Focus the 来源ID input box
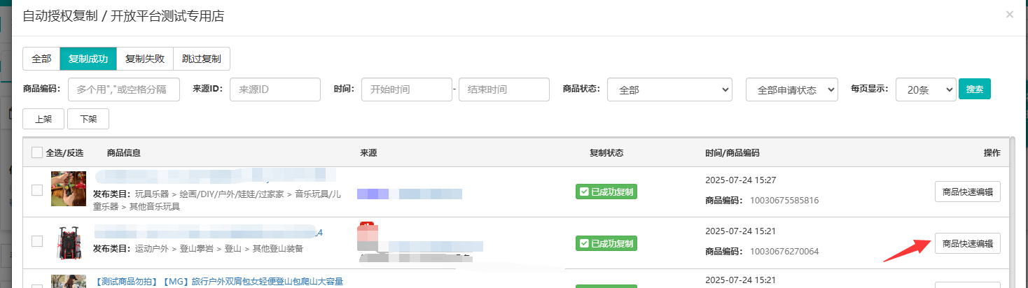 point(275,89)
